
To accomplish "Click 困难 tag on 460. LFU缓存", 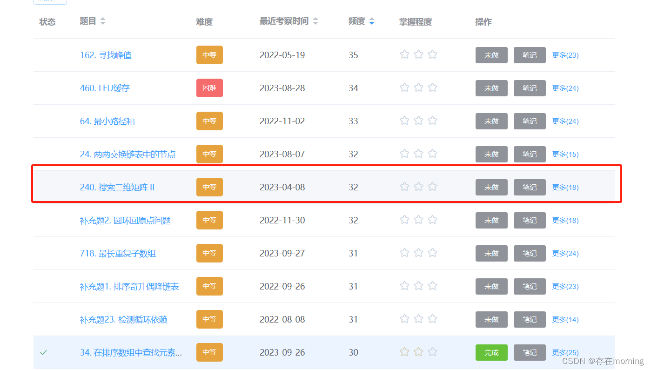I will click(209, 88).
